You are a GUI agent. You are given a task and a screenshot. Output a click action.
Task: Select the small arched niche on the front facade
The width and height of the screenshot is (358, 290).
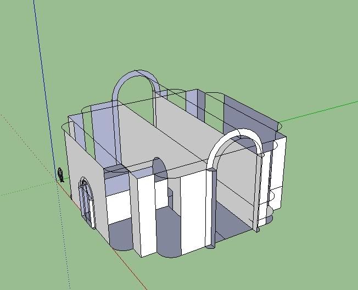[160, 169]
